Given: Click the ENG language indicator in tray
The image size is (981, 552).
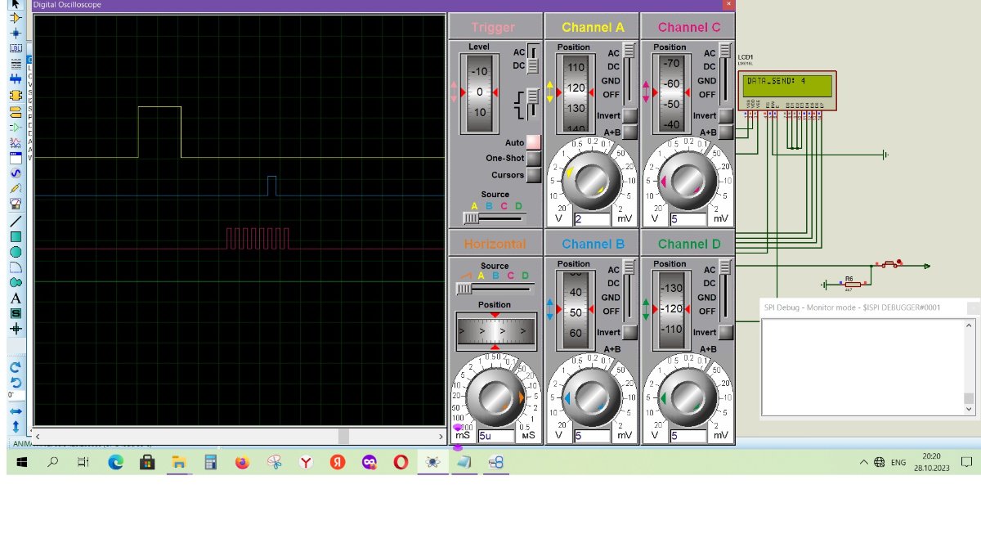Looking at the screenshot, I should pyautogui.click(x=898, y=462).
